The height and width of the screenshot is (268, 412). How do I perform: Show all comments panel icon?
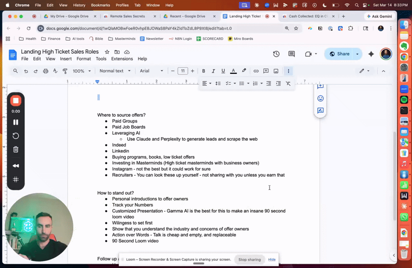[x=291, y=54]
